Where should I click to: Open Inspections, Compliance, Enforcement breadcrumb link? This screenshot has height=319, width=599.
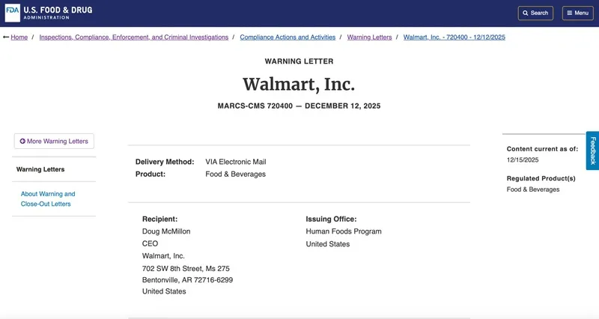tap(134, 37)
